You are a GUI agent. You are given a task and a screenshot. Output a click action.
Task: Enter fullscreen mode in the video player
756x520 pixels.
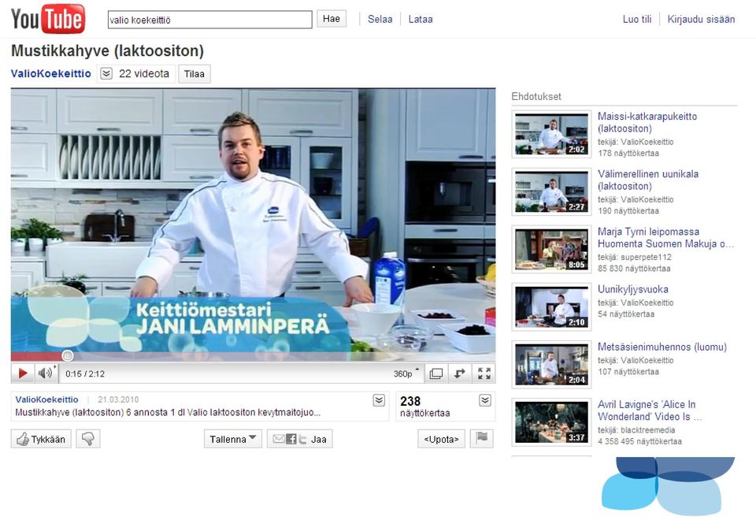point(484,373)
